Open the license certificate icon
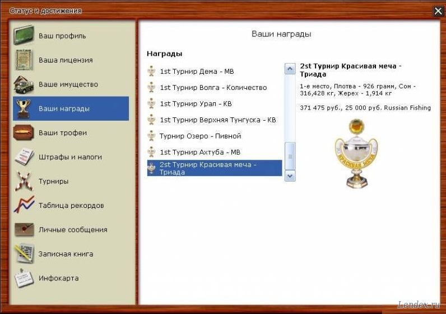 24,60
